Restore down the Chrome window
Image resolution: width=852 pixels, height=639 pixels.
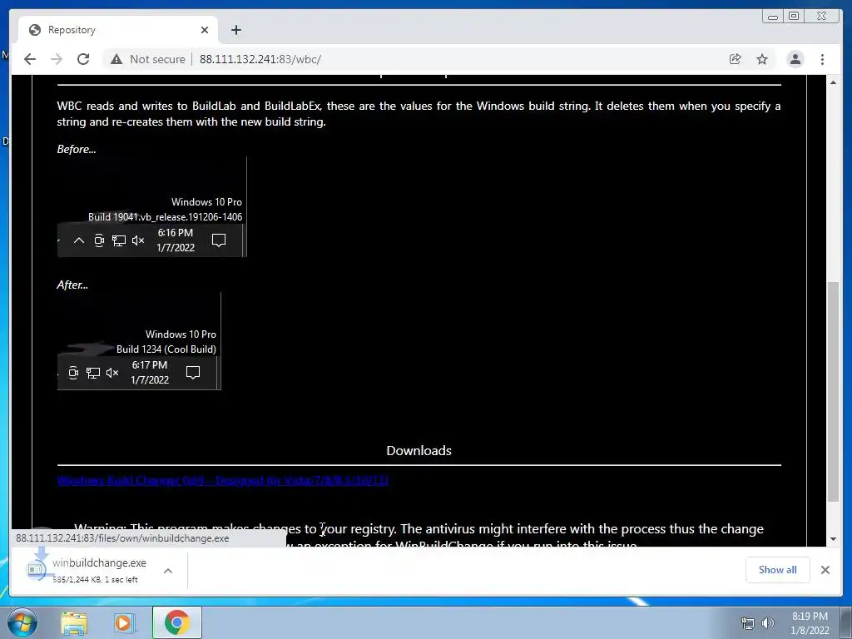click(794, 17)
